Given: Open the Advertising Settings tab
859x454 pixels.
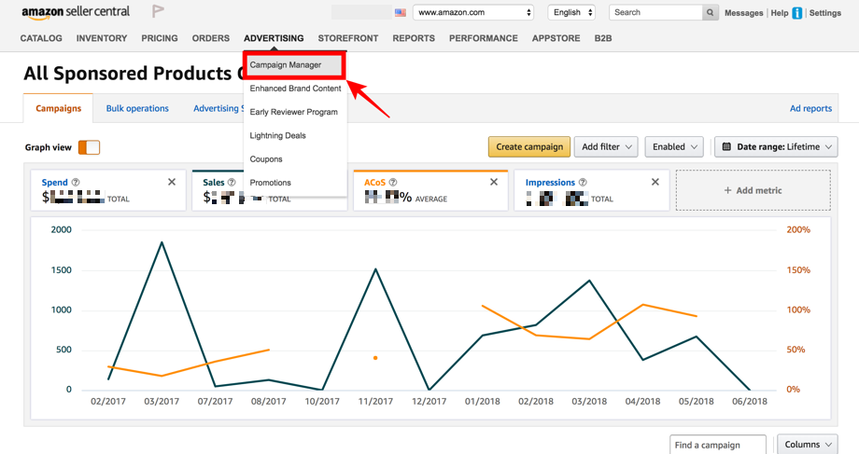Looking at the screenshot, I should coord(218,108).
